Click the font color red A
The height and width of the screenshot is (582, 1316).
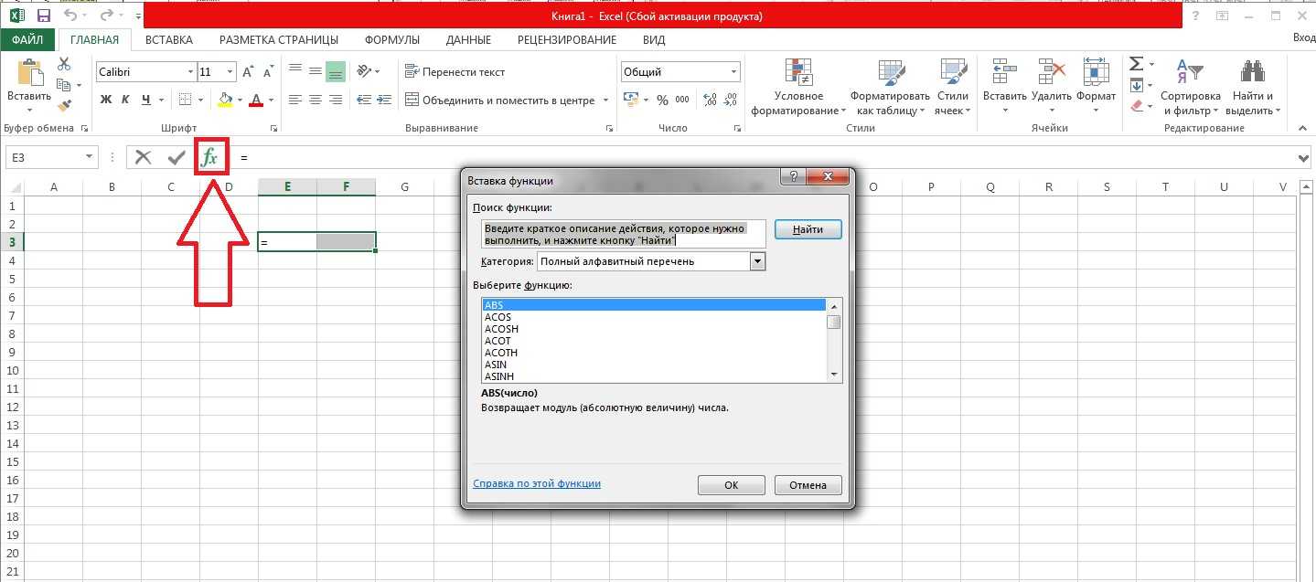pos(256,100)
